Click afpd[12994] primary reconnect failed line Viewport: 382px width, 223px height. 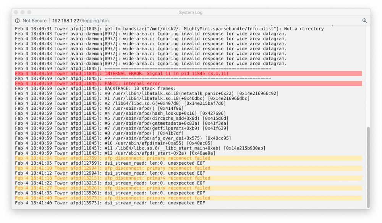[188, 168]
